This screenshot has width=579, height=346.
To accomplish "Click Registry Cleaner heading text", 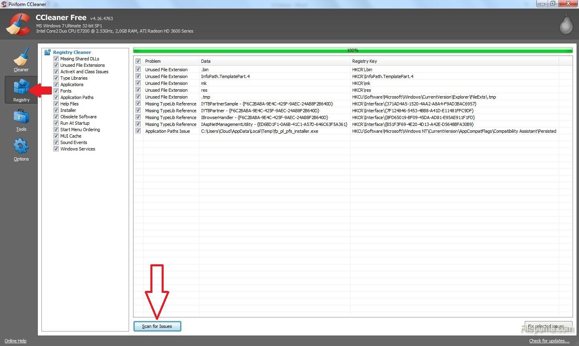I will tap(72, 52).
